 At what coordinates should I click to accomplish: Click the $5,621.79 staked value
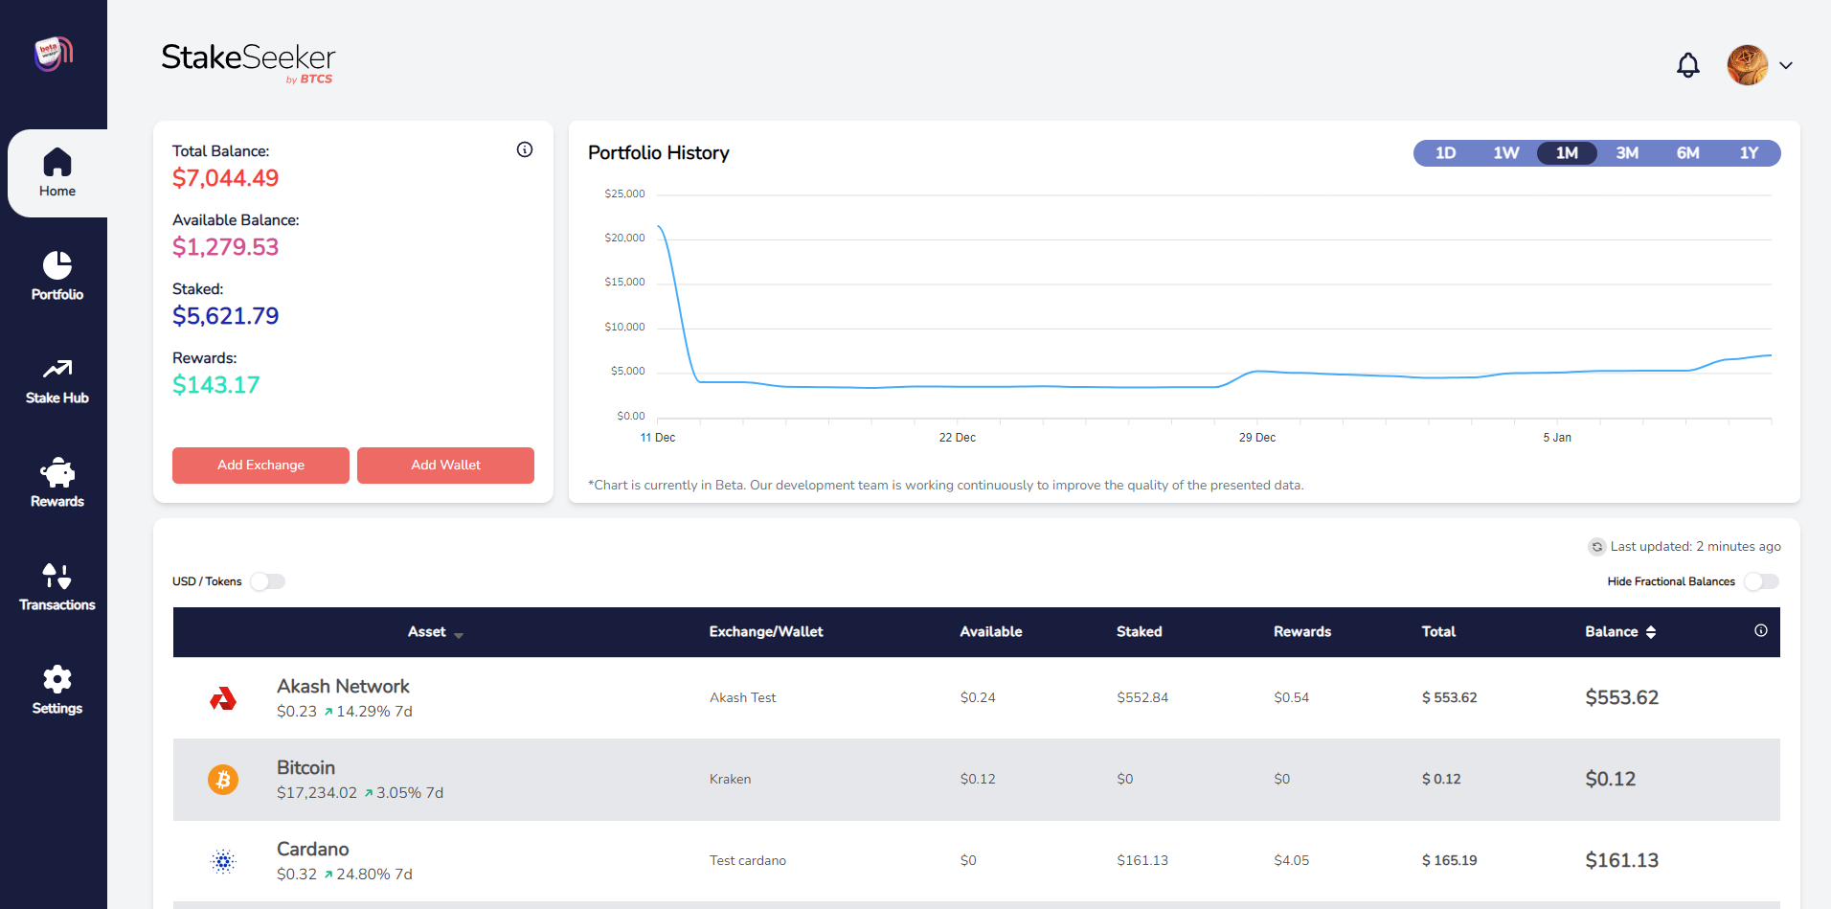point(225,316)
